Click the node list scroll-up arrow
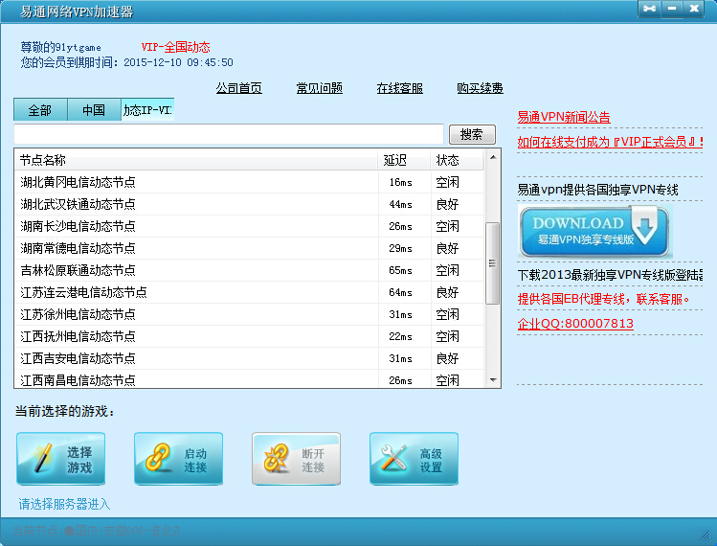 click(x=493, y=157)
